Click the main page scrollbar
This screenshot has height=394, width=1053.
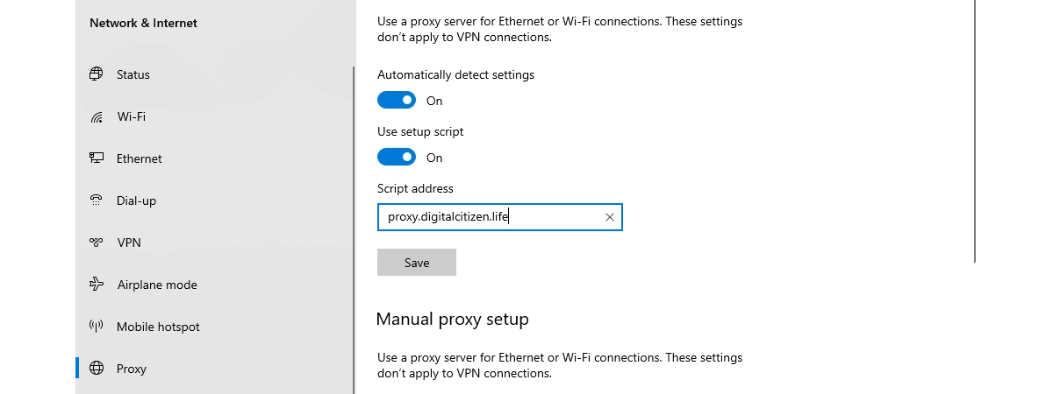click(976, 131)
